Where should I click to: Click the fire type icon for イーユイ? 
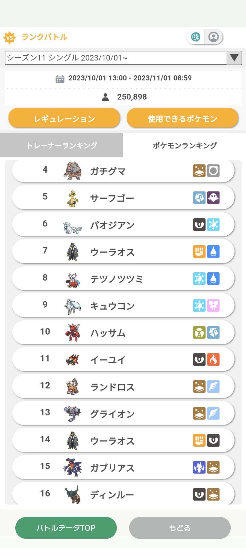coord(213,359)
